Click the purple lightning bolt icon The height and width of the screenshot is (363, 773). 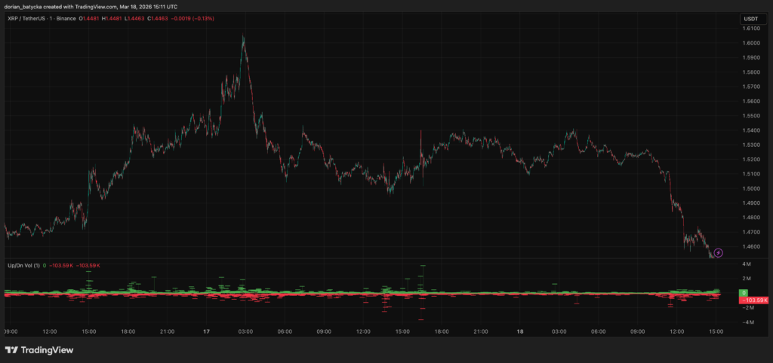coord(719,252)
